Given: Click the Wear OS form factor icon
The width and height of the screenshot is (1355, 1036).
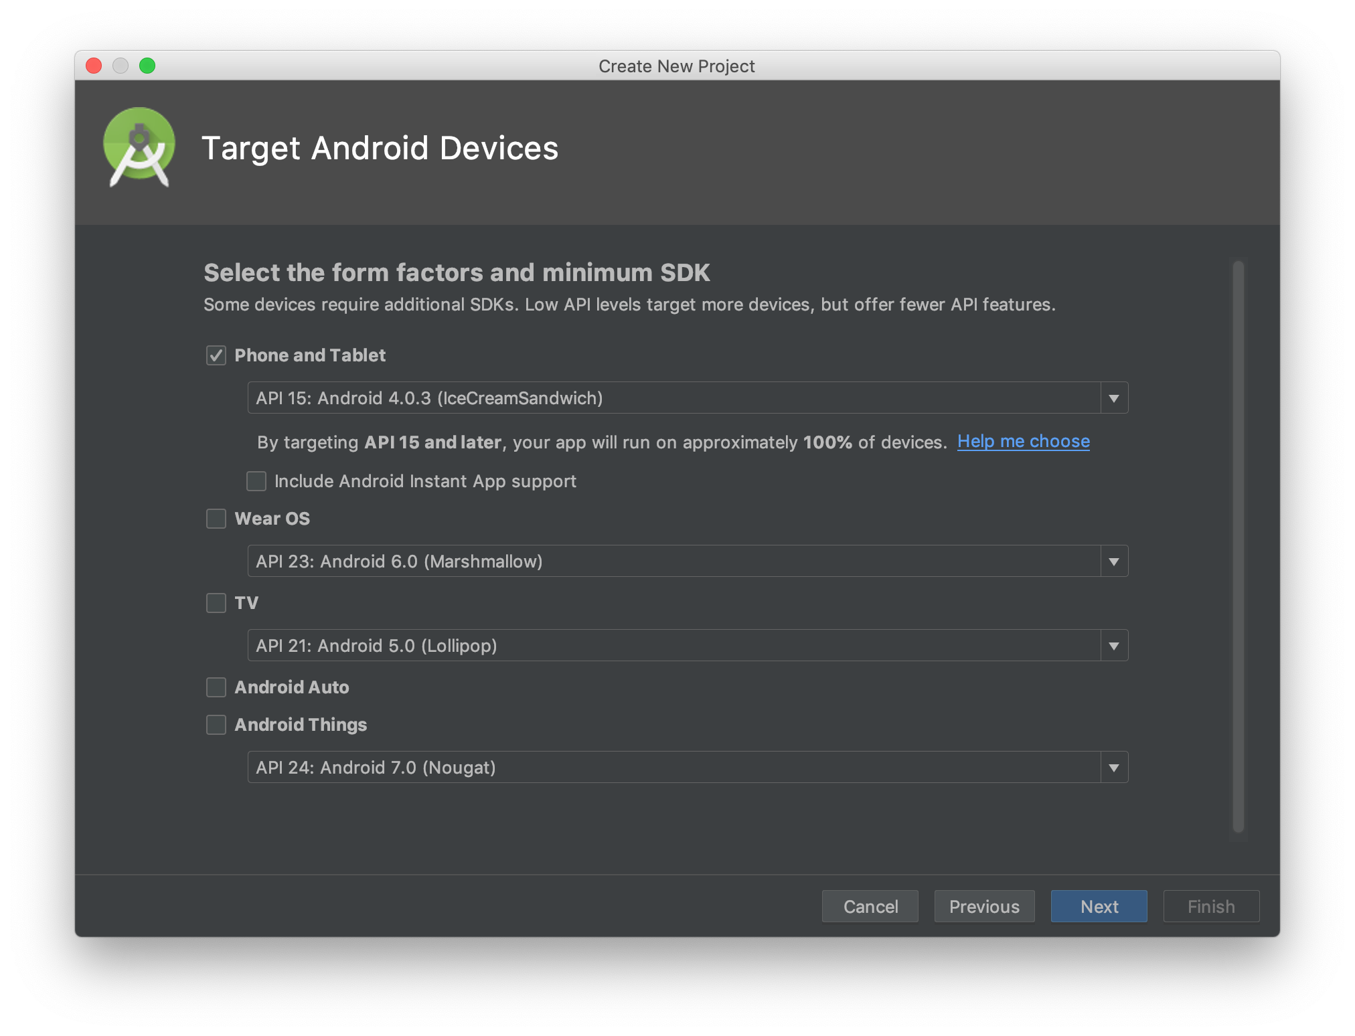Looking at the screenshot, I should [x=214, y=517].
